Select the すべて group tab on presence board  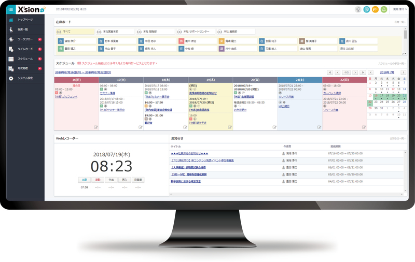coord(75,32)
